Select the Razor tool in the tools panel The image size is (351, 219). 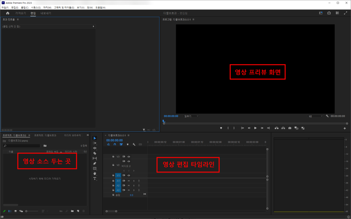point(95,153)
